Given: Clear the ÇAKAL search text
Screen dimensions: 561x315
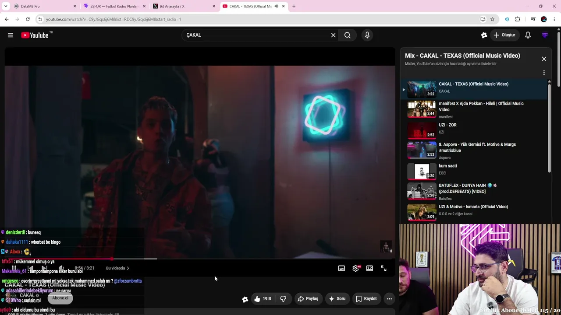Looking at the screenshot, I should (333, 35).
